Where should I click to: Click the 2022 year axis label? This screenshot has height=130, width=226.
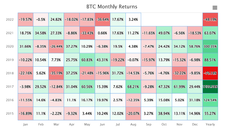pyautogui.click(x=10, y=20)
